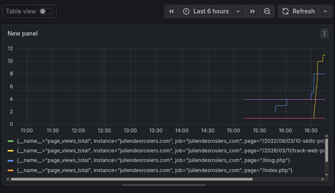This screenshot has width=335, height=193.
Task: Click the Refresh button
Action: (298, 11)
